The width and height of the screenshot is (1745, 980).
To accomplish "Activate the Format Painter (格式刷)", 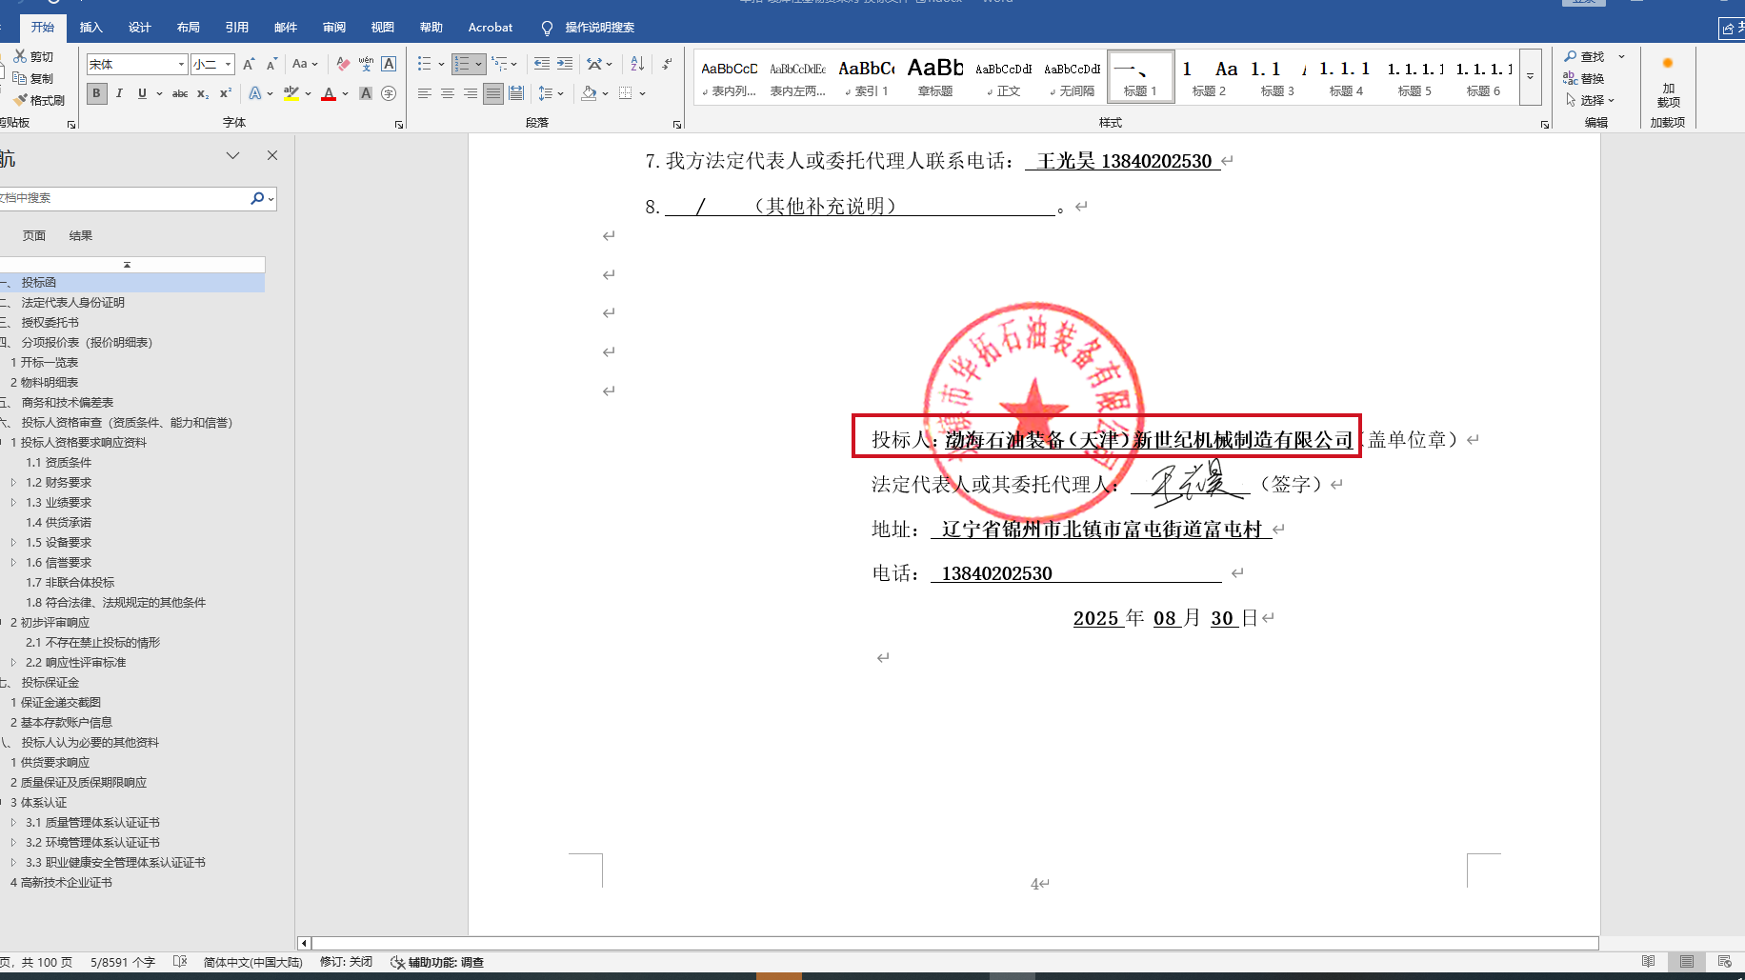I will (39, 100).
